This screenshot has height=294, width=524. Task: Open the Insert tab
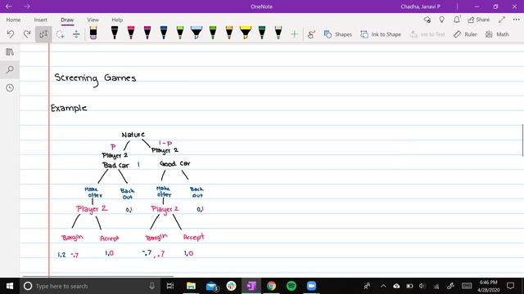tap(40, 20)
